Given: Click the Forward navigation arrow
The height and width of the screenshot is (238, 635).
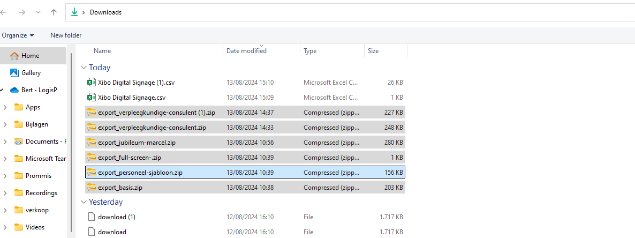Looking at the screenshot, I should tap(21, 12).
